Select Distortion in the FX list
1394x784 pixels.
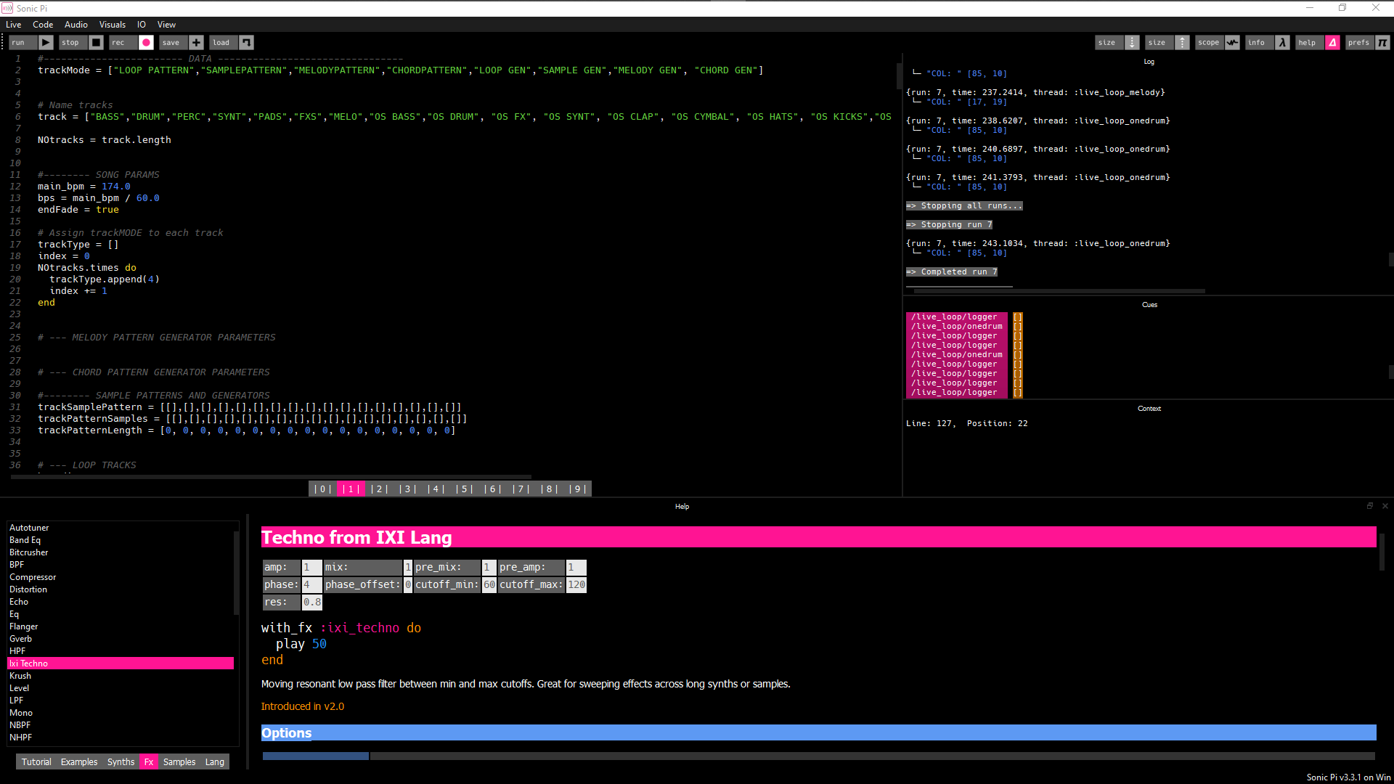(x=28, y=589)
